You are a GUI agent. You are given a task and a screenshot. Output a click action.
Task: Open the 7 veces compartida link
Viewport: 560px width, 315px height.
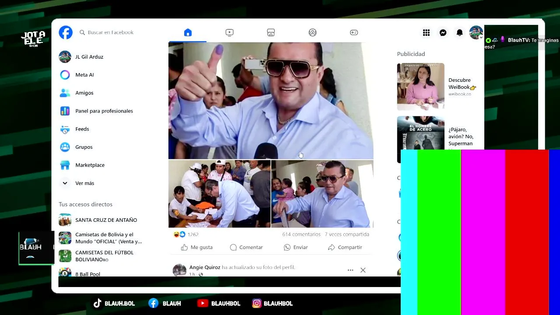click(347, 234)
